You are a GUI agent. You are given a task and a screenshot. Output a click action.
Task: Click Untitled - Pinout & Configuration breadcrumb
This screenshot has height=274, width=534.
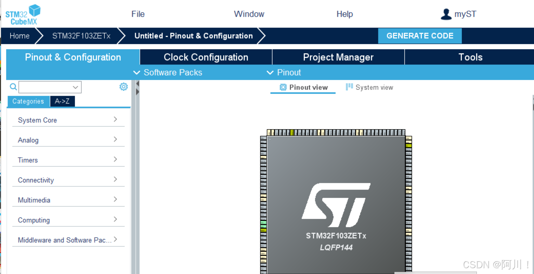tap(194, 36)
